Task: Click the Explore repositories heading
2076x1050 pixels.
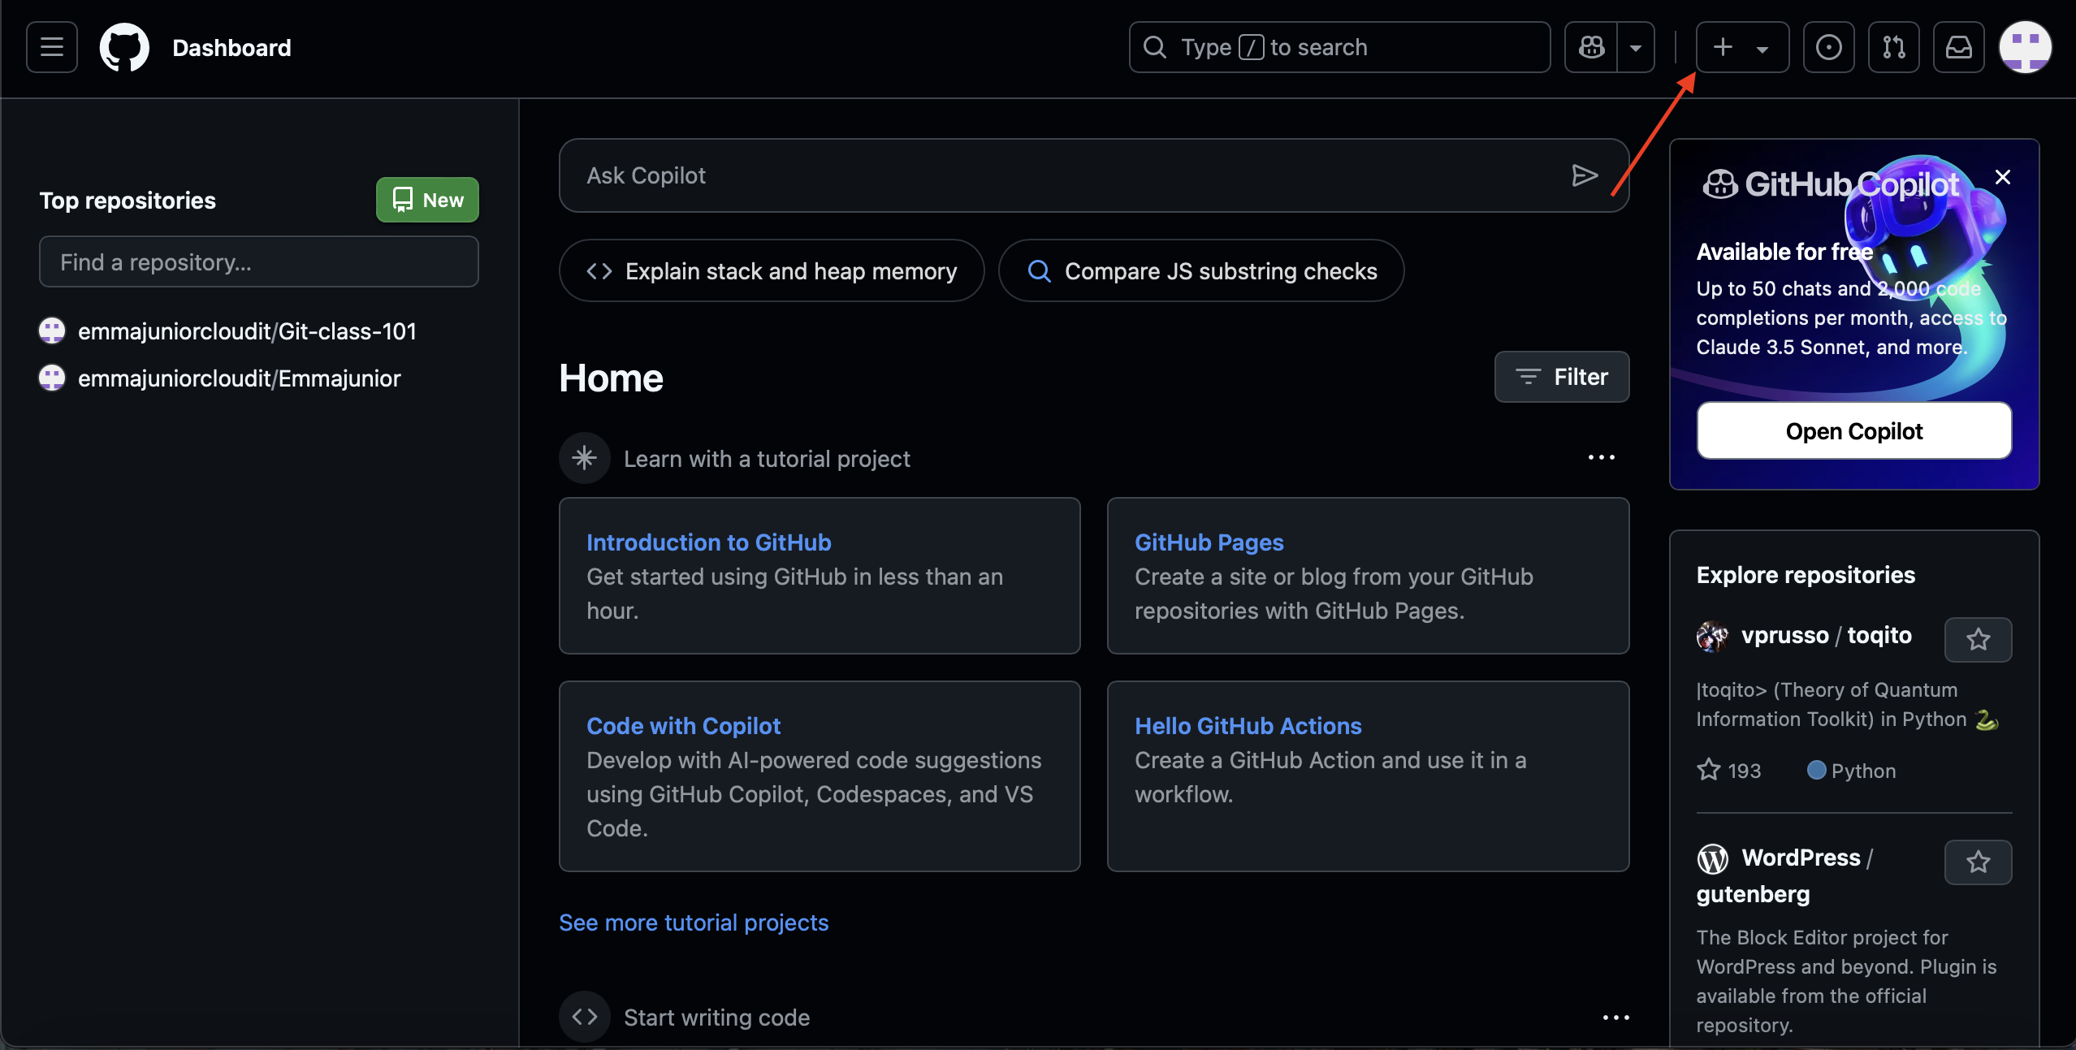Action: coord(1806,575)
